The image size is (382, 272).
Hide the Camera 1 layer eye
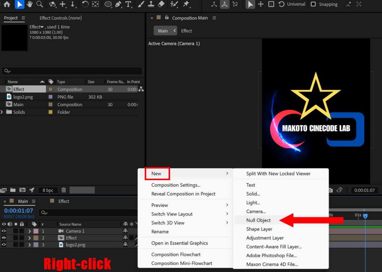[4, 231]
